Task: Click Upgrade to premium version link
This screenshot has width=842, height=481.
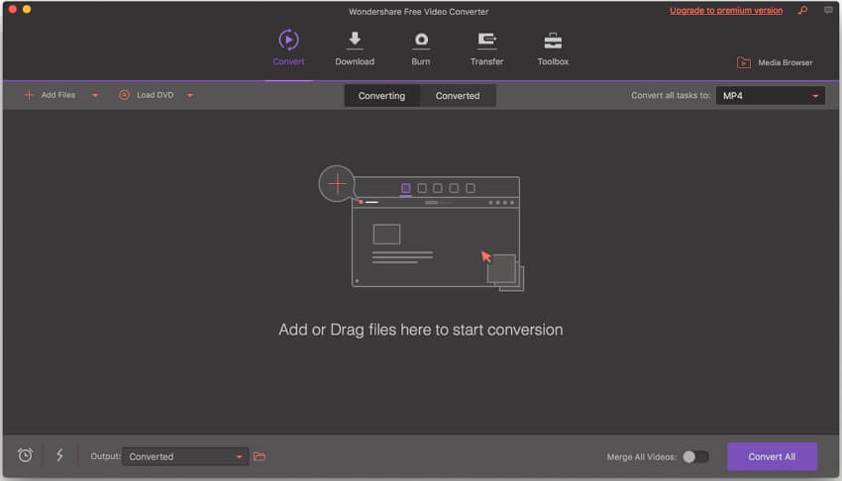Action: 726,11
